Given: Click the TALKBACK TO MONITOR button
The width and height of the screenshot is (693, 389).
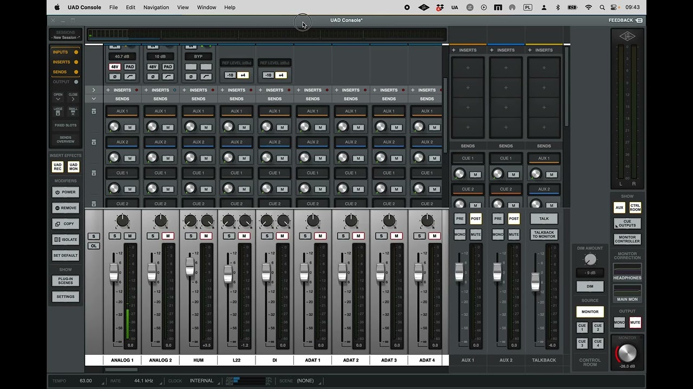Looking at the screenshot, I should tap(544, 234).
